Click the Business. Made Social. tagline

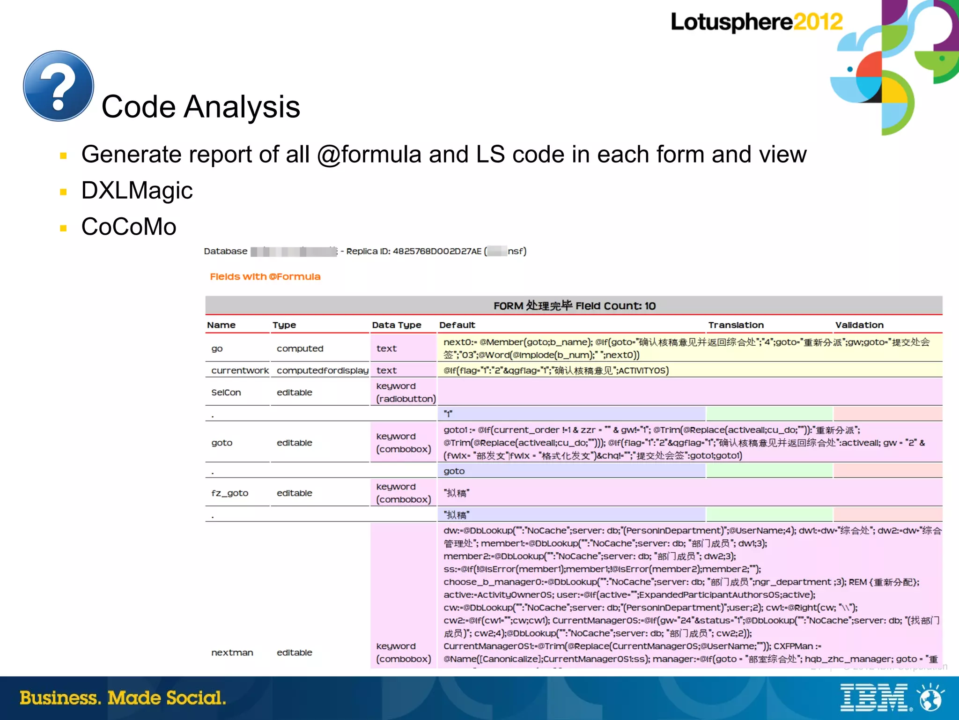[x=123, y=698]
